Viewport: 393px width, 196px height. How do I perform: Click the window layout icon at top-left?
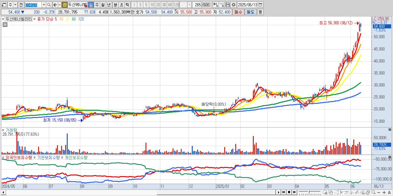pyautogui.click(x=4, y=5)
